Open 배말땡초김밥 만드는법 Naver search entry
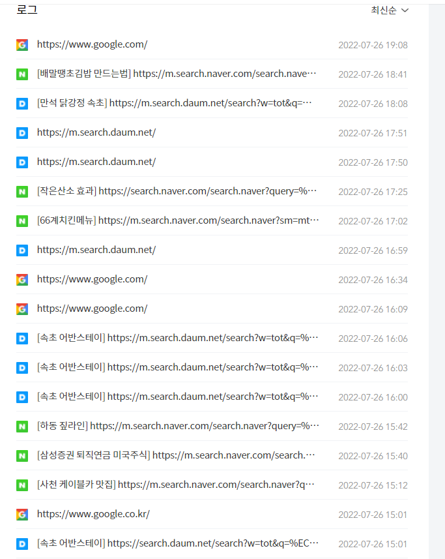 point(177,74)
